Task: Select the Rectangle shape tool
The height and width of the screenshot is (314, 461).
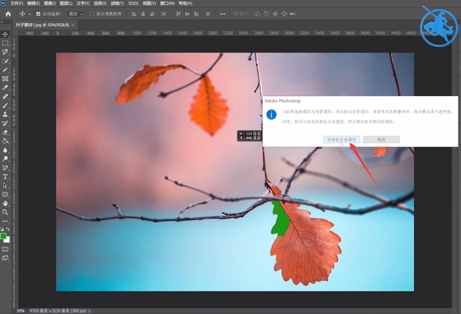Action: pyautogui.click(x=5, y=194)
